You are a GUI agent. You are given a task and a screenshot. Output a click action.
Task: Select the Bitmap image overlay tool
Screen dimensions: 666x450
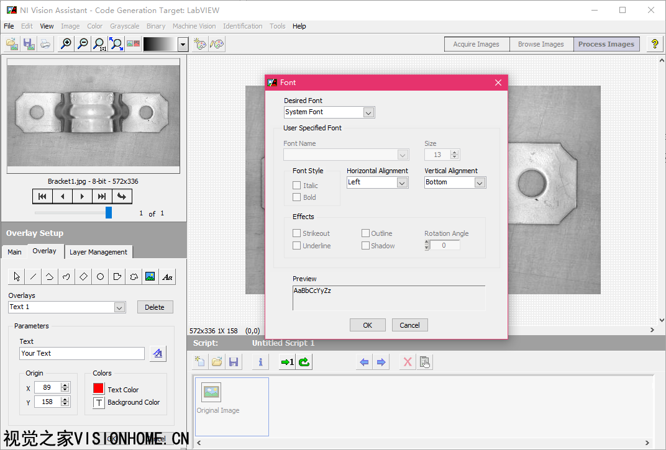click(150, 277)
